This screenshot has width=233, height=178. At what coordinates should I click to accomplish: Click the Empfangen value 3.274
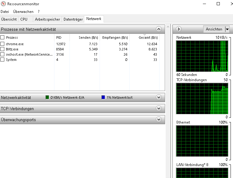pos(123,49)
